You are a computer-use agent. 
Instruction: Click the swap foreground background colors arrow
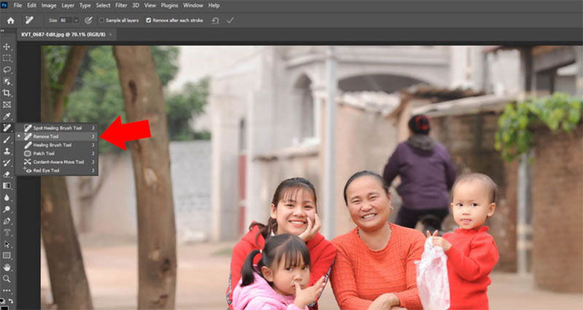coord(11,301)
